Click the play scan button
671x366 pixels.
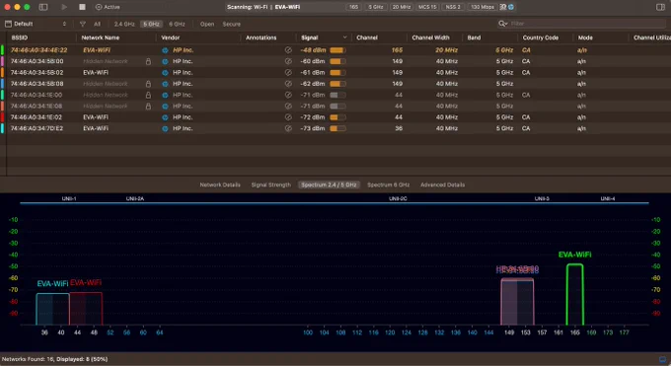pyautogui.click(x=64, y=7)
